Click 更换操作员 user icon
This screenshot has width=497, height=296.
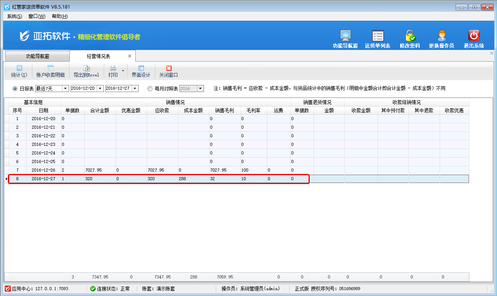(x=441, y=36)
